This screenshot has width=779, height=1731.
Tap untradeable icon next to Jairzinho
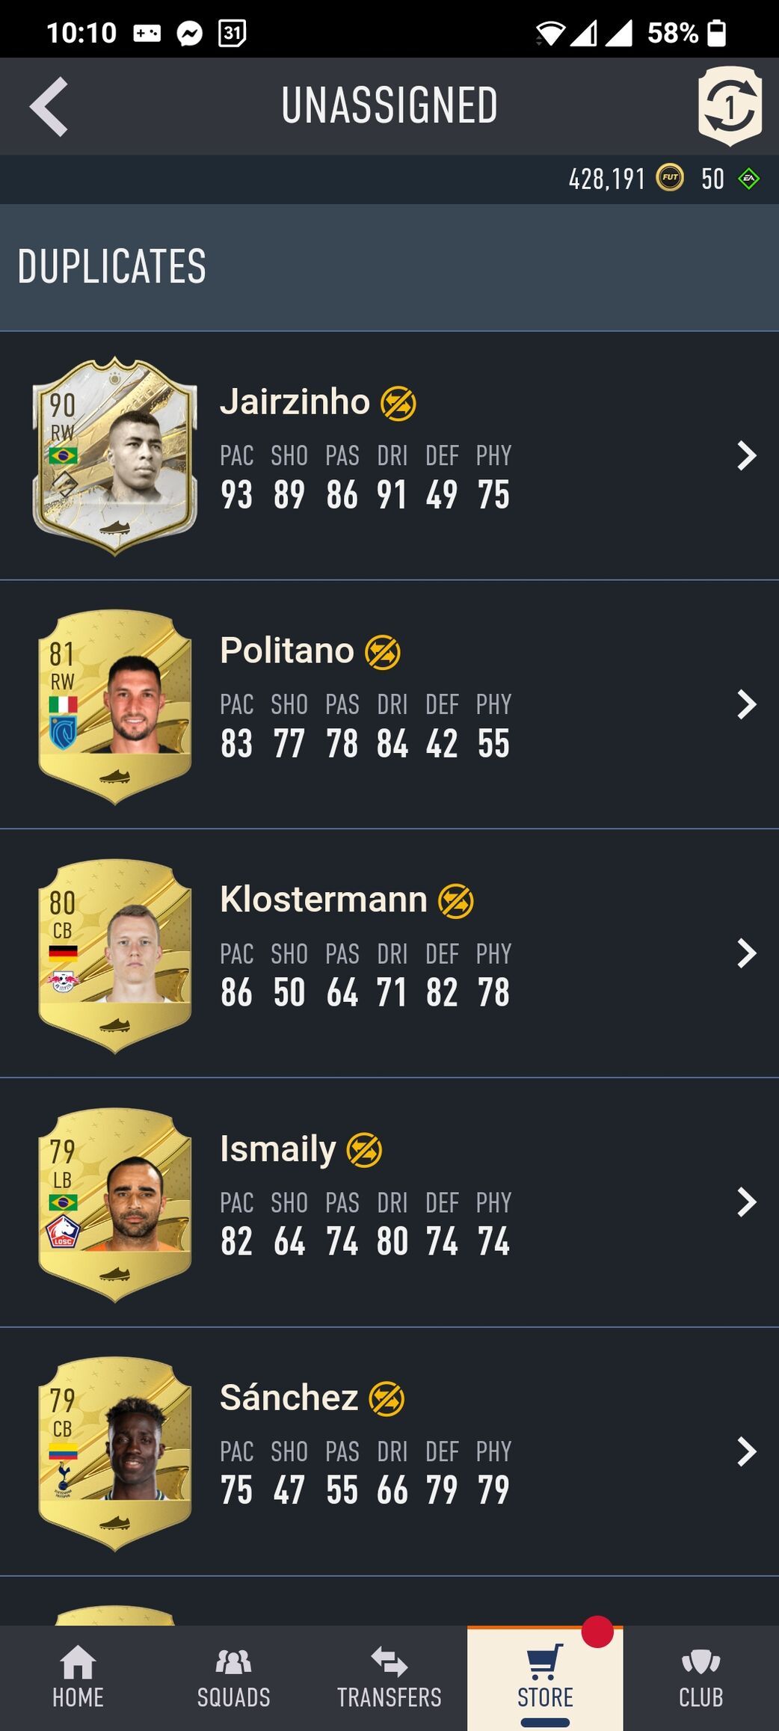point(398,404)
